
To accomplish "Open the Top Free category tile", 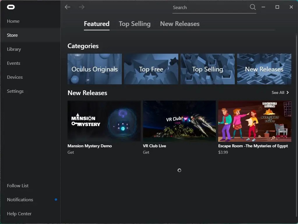I will (x=151, y=69).
